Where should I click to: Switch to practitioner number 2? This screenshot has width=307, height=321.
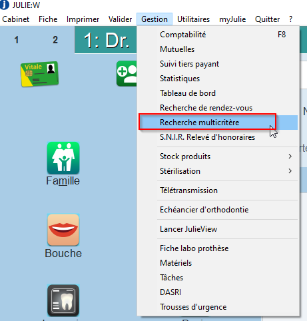(x=55, y=40)
